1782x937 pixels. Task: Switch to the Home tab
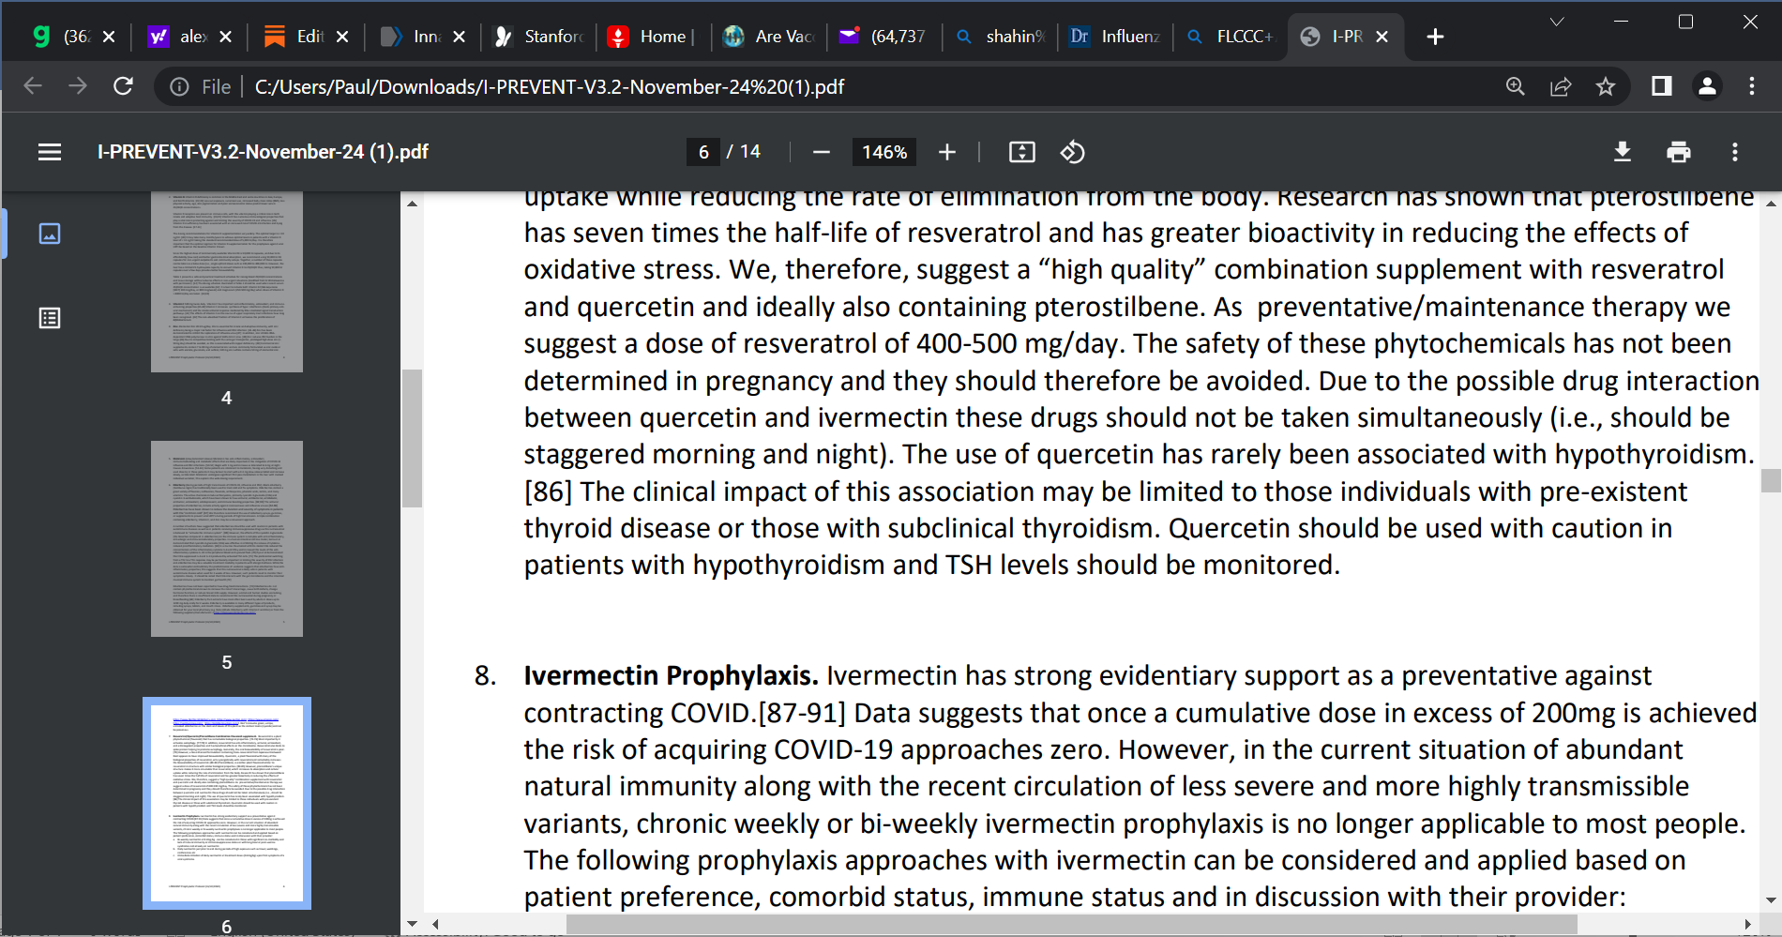coord(653,37)
